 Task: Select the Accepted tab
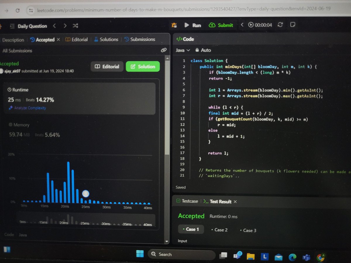(x=42, y=39)
